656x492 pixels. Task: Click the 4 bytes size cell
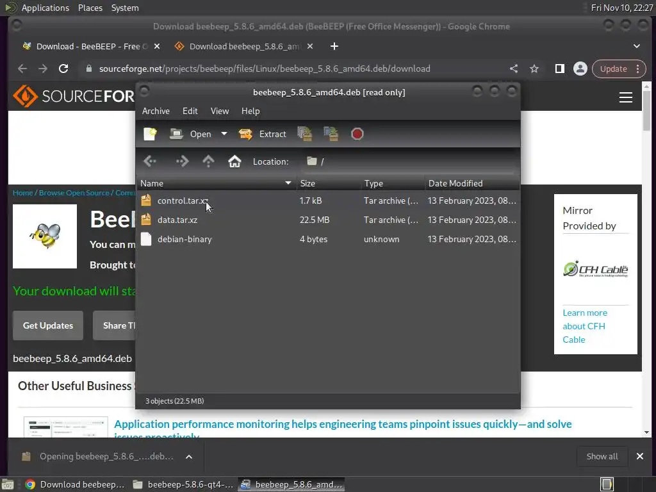point(313,240)
